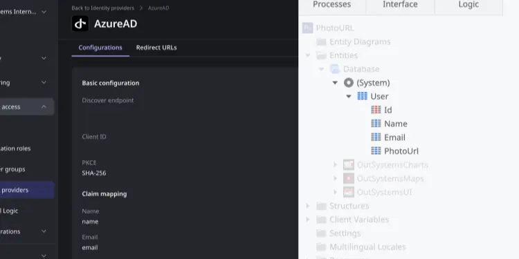Expand the OutSystemsCharts node
Screen dimensions: 519x259
[x=336, y=164]
